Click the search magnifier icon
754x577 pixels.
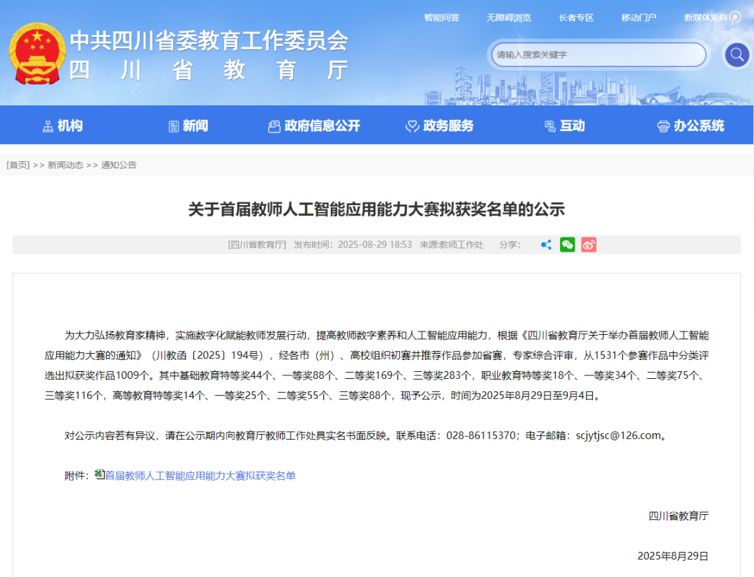(x=736, y=54)
